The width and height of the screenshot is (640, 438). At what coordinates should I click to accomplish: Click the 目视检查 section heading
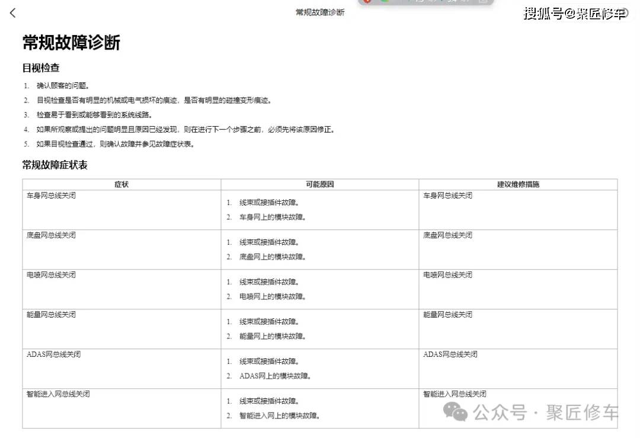pyautogui.click(x=41, y=68)
